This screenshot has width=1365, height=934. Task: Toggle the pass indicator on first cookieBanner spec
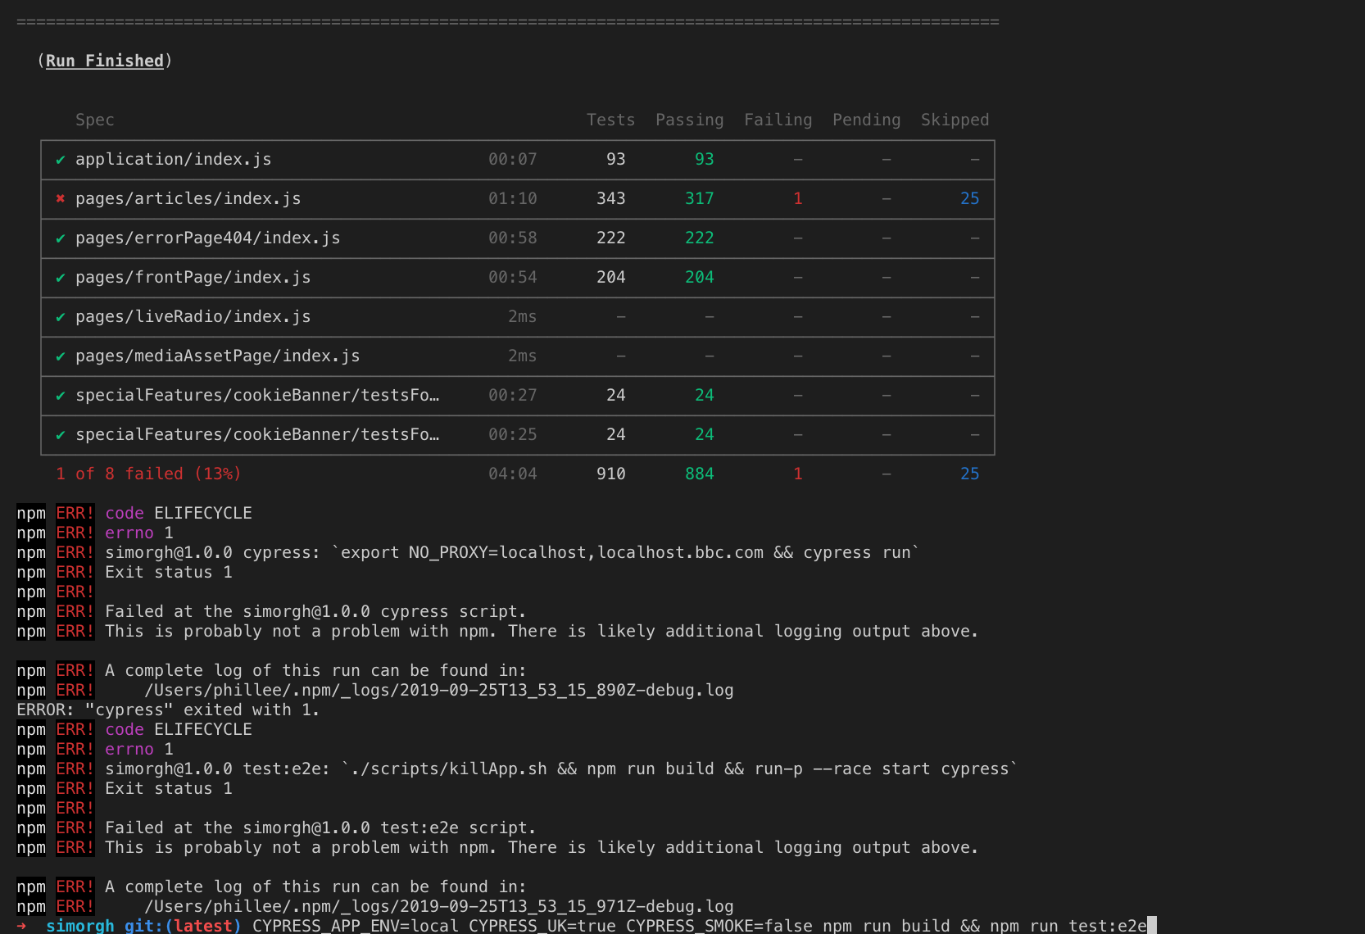60,396
